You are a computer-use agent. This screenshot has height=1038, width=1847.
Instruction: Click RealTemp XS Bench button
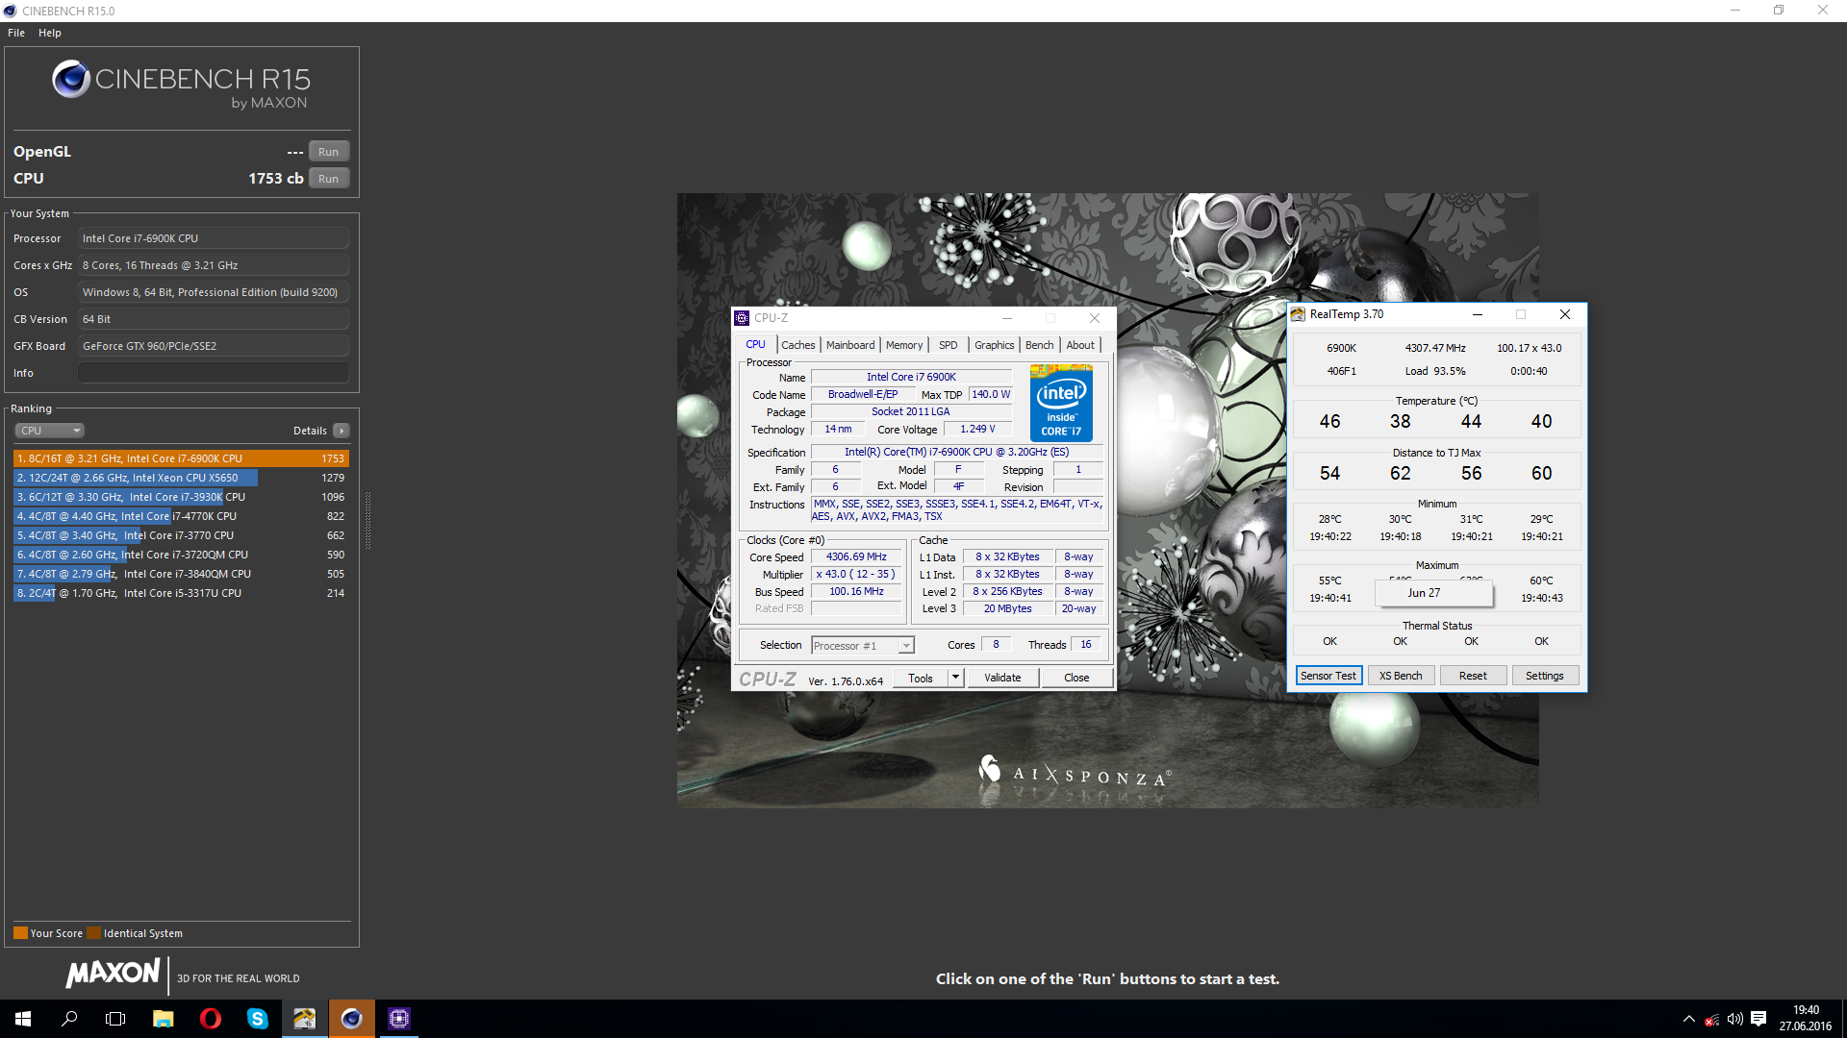pos(1401,676)
